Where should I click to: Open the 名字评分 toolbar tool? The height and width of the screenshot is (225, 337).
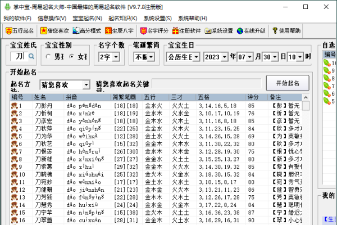point(154,31)
